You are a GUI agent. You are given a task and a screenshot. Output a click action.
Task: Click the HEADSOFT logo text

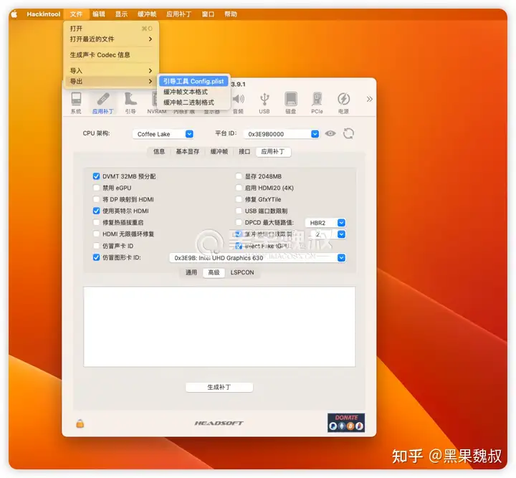coord(219,423)
